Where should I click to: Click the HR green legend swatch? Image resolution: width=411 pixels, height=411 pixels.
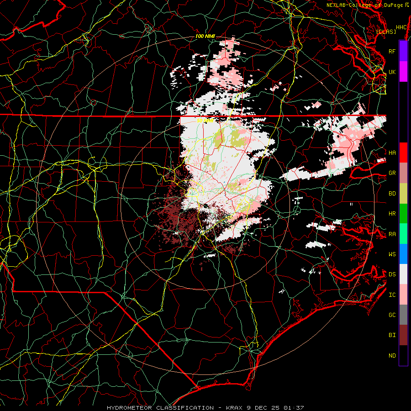click(403, 213)
